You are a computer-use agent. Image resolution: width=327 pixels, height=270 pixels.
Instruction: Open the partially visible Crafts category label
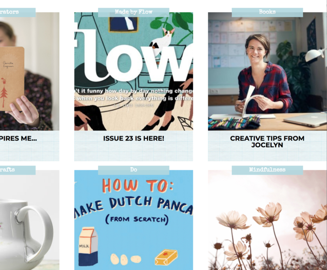(18, 170)
